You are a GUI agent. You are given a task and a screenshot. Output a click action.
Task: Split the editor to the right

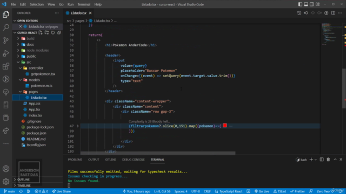pyautogui.click(x=333, y=13)
